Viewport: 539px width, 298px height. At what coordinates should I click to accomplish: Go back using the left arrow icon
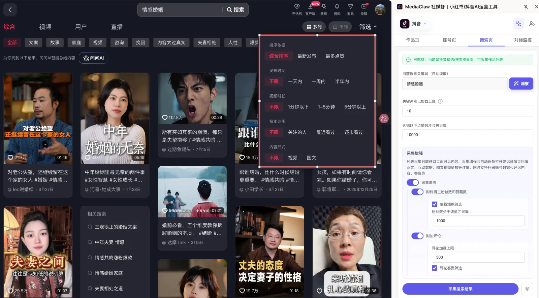pos(10,10)
